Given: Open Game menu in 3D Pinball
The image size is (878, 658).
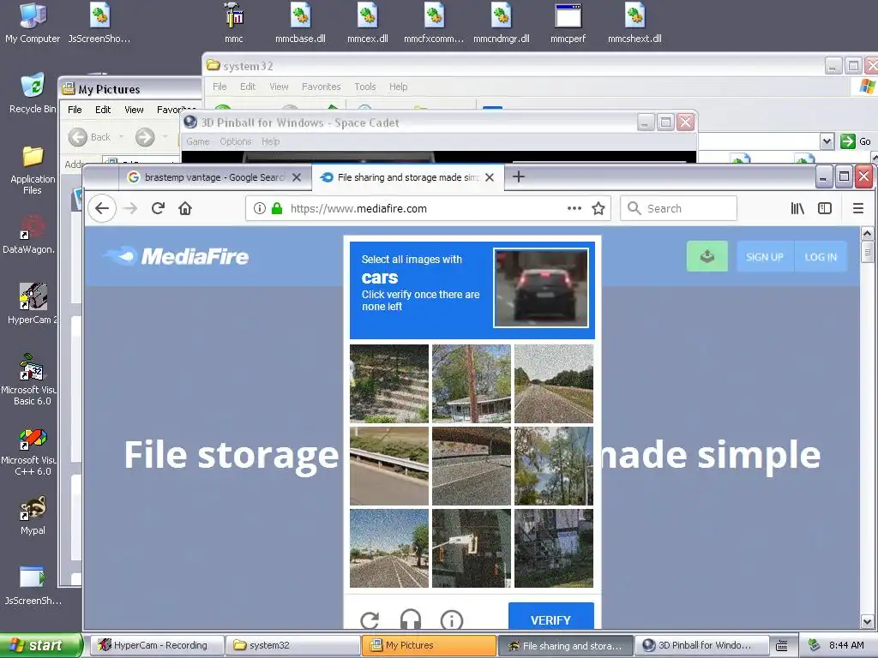Looking at the screenshot, I should pyautogui.click(x=198, y=141).
